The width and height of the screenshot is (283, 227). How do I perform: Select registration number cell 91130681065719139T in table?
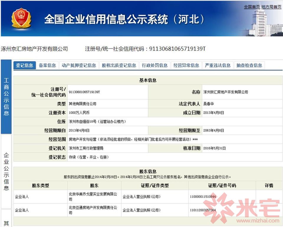tap(84, 92)
